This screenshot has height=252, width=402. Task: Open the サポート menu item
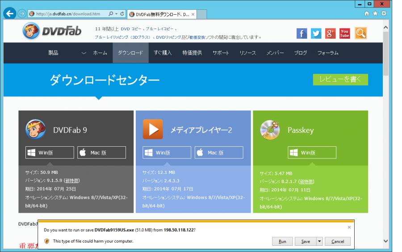[x=221, y=53]
